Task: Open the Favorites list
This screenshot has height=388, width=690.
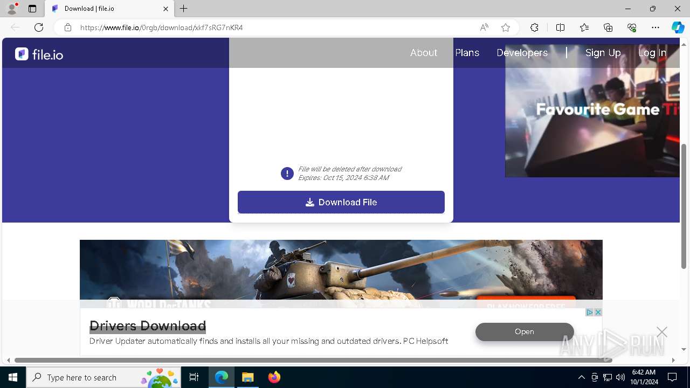Action: pos(584,27)
